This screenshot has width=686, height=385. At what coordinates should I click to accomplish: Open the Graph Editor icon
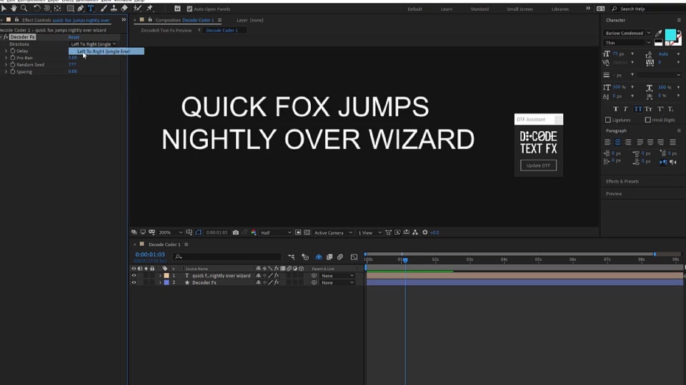click(x=354, y=257)
